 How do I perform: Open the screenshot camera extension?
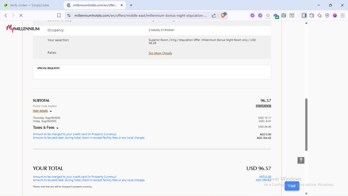click(x=284, y=16)
